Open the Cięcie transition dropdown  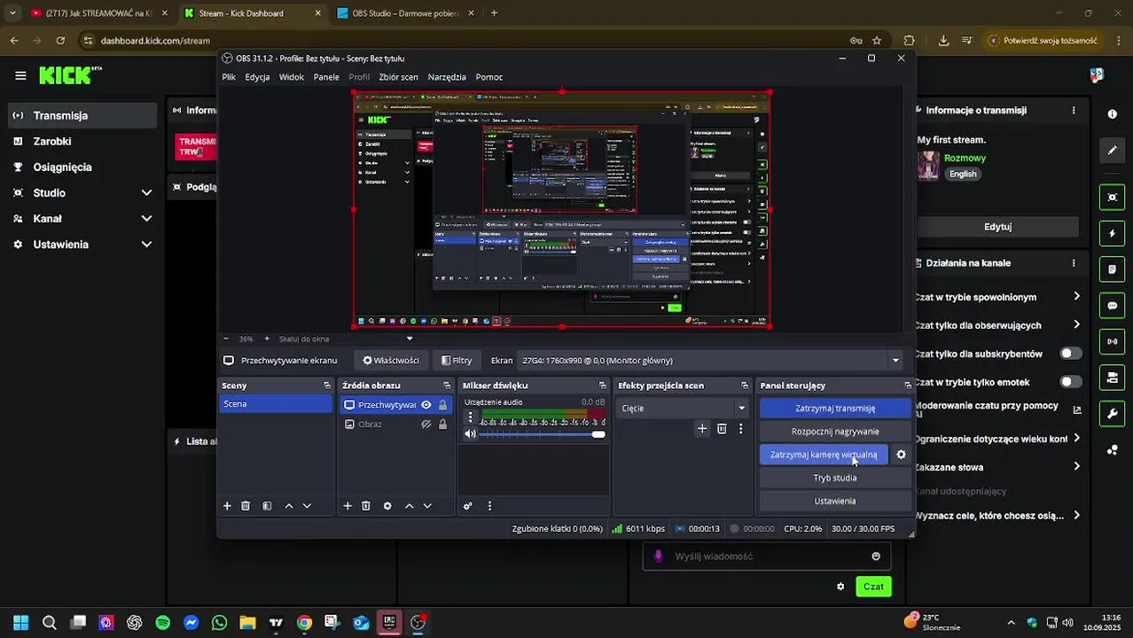point(683,408)
